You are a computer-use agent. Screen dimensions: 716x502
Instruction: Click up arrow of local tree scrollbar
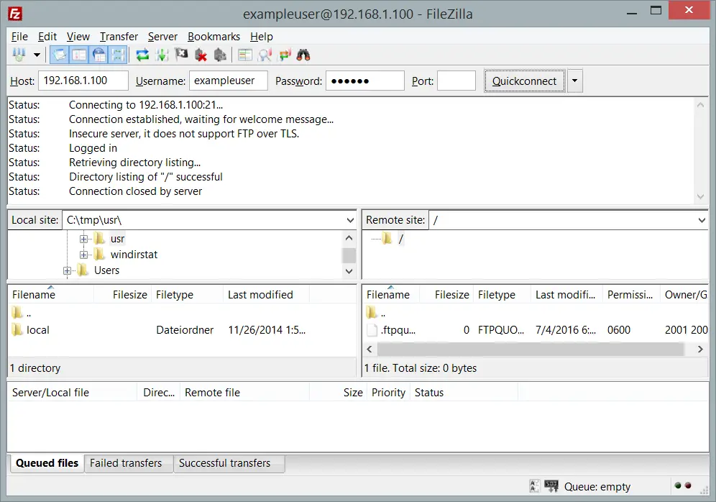click(x=349, y=238)
